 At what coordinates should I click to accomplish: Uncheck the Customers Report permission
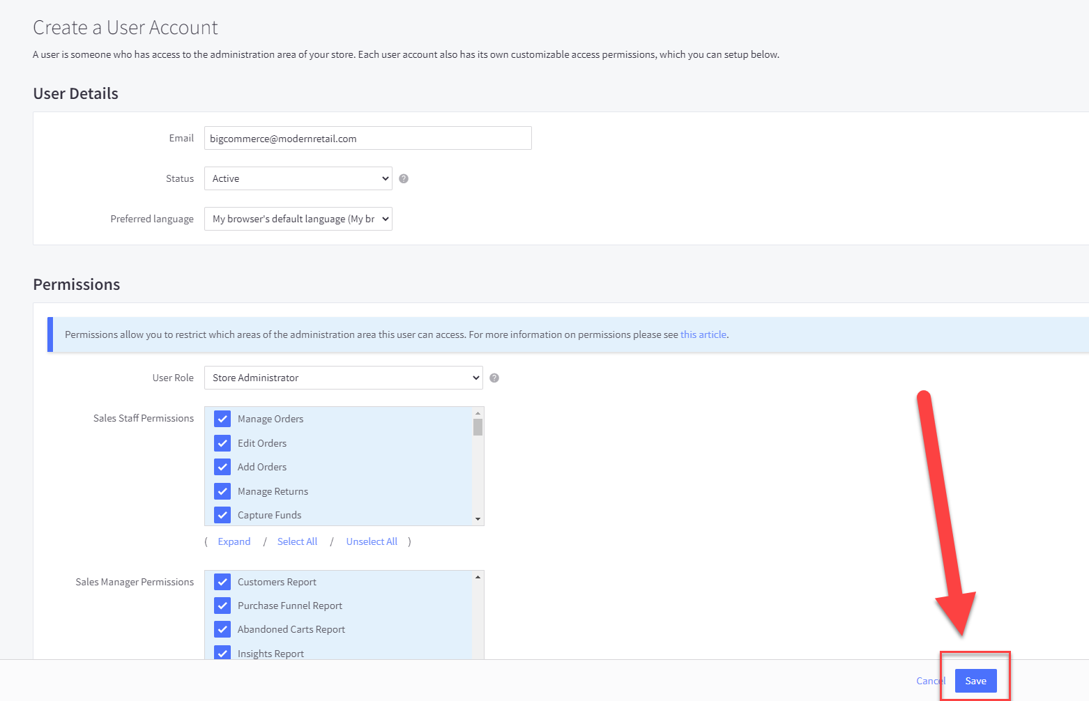222,582
